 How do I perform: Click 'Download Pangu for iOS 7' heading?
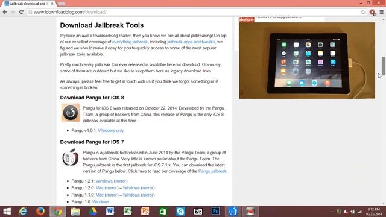pyautogui.click(x=92, y=142)
